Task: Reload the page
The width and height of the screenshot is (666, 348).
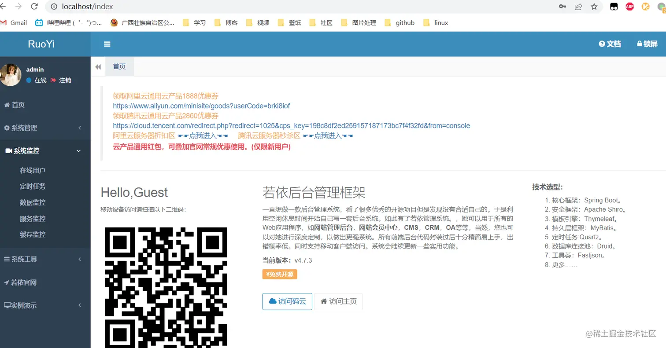Action: coord(34,7)
